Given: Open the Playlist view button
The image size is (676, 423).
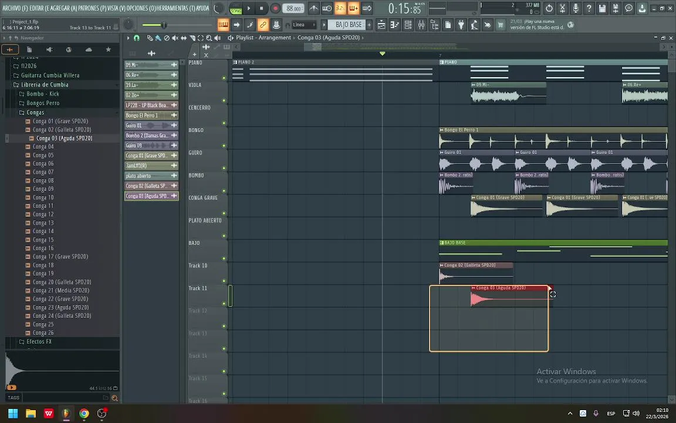Looking at the screenshot, I should pos(381,25).
